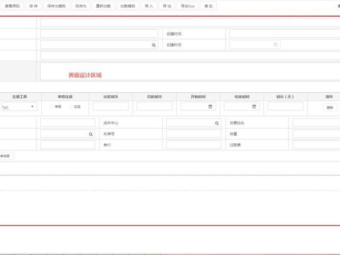Click the 发票抬头 input field
The width and height of the screenshot is (340, 255).
316,123
